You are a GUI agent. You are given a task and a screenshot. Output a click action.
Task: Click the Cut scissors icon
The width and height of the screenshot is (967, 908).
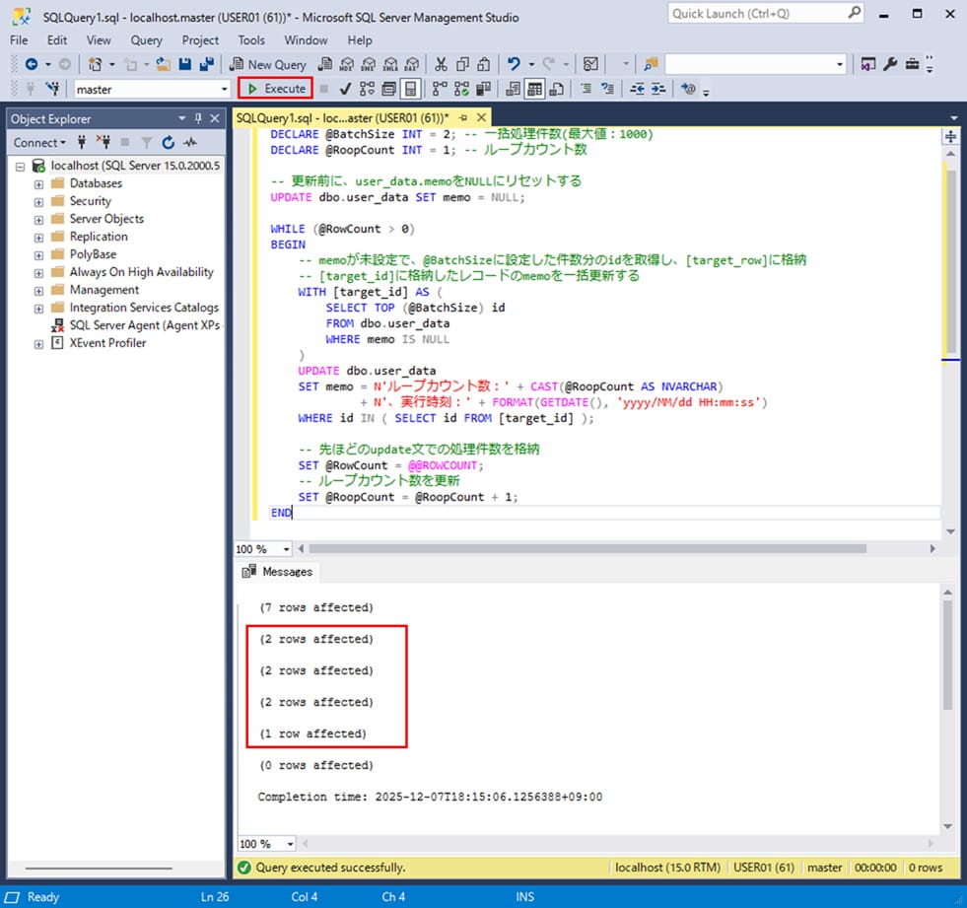point(441,64)
